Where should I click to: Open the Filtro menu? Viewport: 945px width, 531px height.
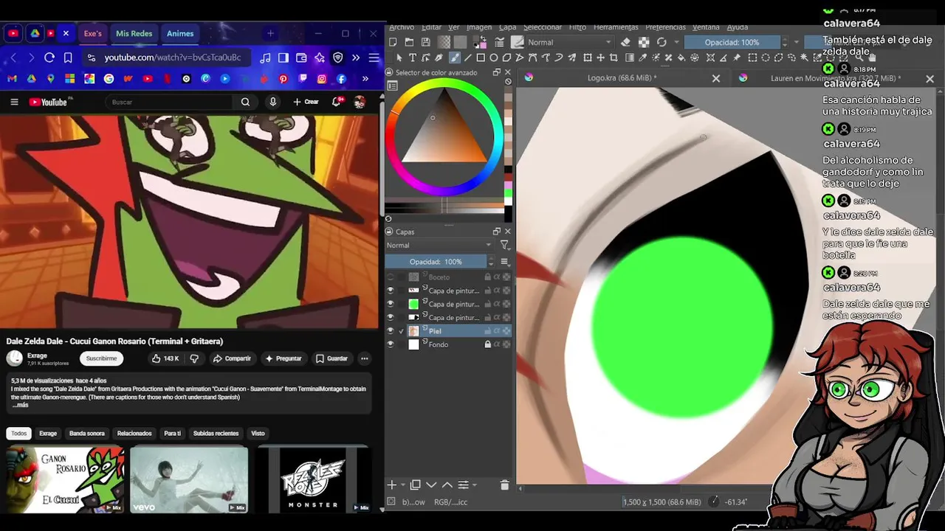pos(577,27)
